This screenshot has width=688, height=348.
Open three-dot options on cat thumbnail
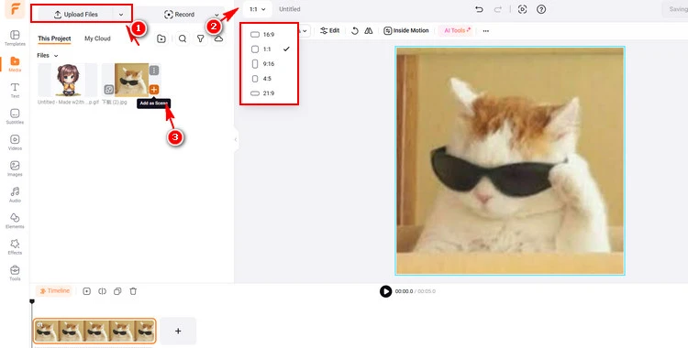click(x=153, y=71)
